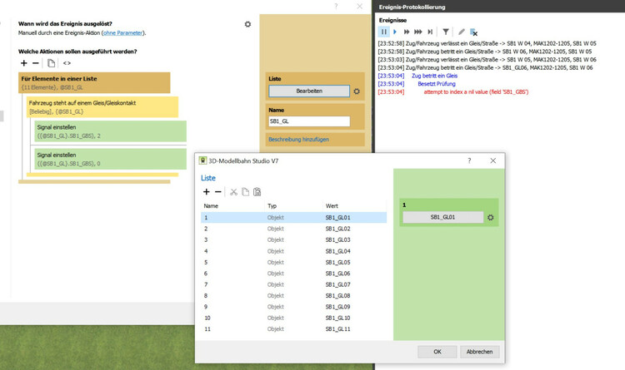Screen dimensions: 625x370
Task: Click the triple fast-forward log icon
Action: pos(417,32)
